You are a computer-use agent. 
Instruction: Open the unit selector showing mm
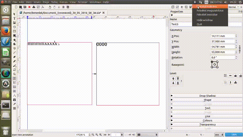[219, 134]
